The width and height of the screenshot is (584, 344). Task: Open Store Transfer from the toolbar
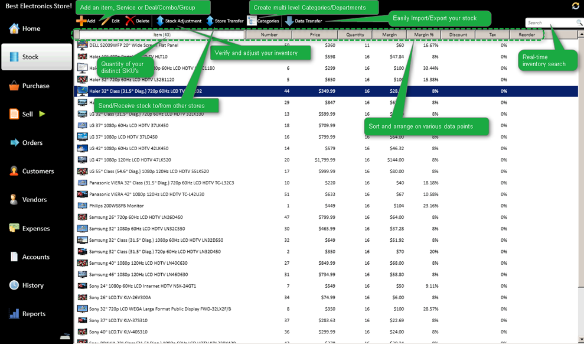tap(210, 21)
